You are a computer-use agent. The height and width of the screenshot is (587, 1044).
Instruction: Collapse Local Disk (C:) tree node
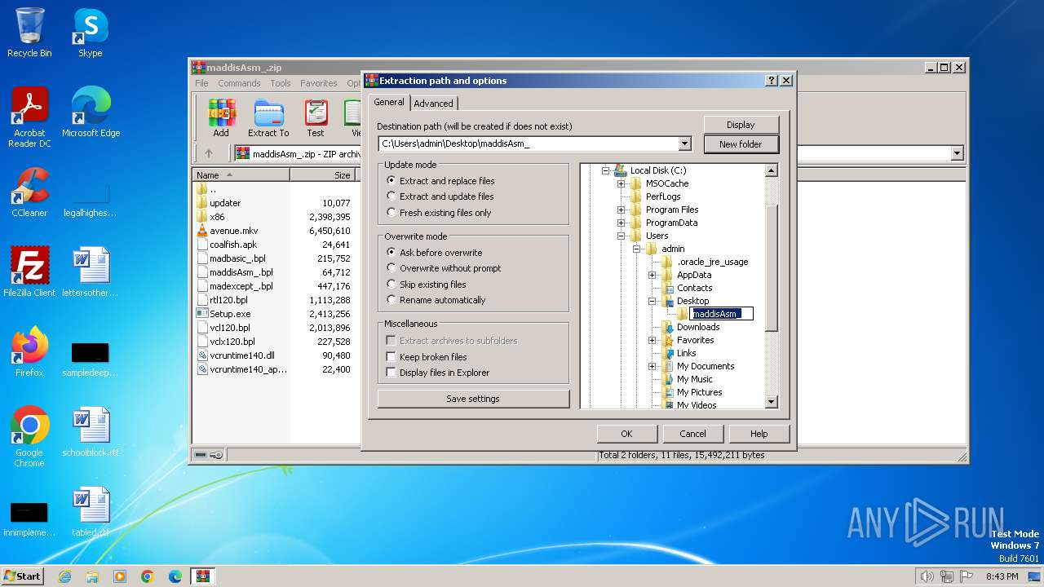606,170
